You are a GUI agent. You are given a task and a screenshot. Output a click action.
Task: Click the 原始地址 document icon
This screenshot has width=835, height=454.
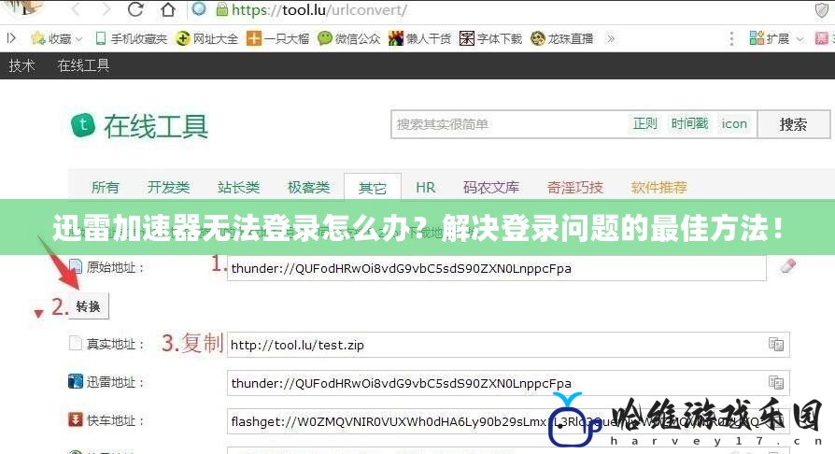[x=76, y=266]
